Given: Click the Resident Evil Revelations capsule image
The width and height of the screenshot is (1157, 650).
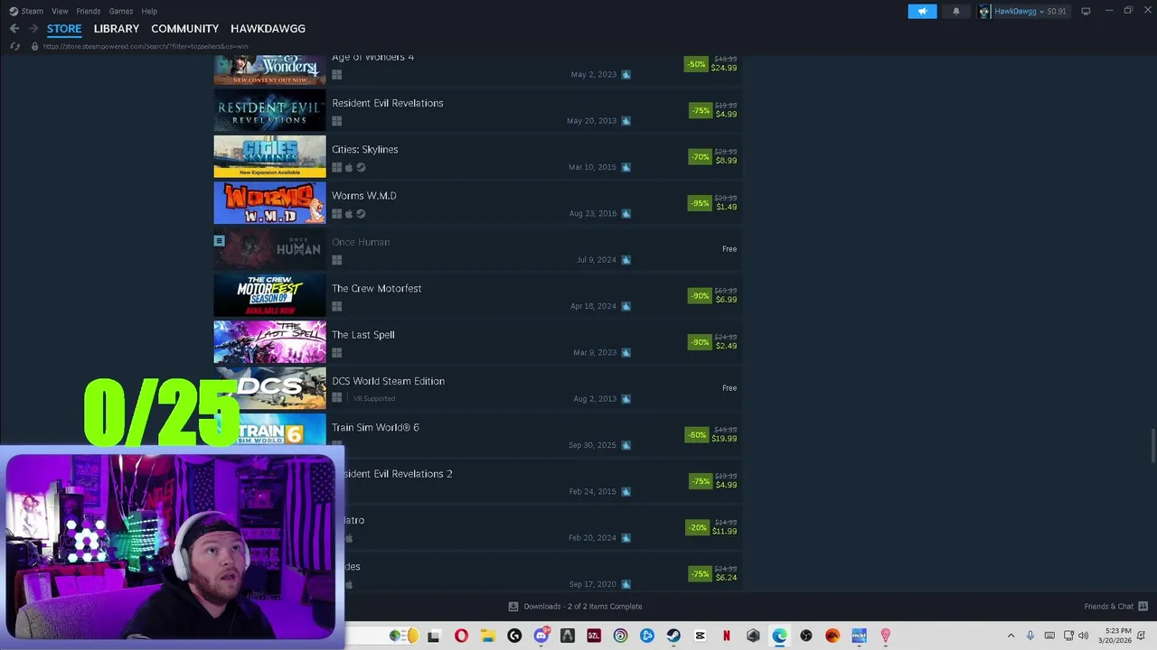Looking at the screenshot, I should (269, 110).
